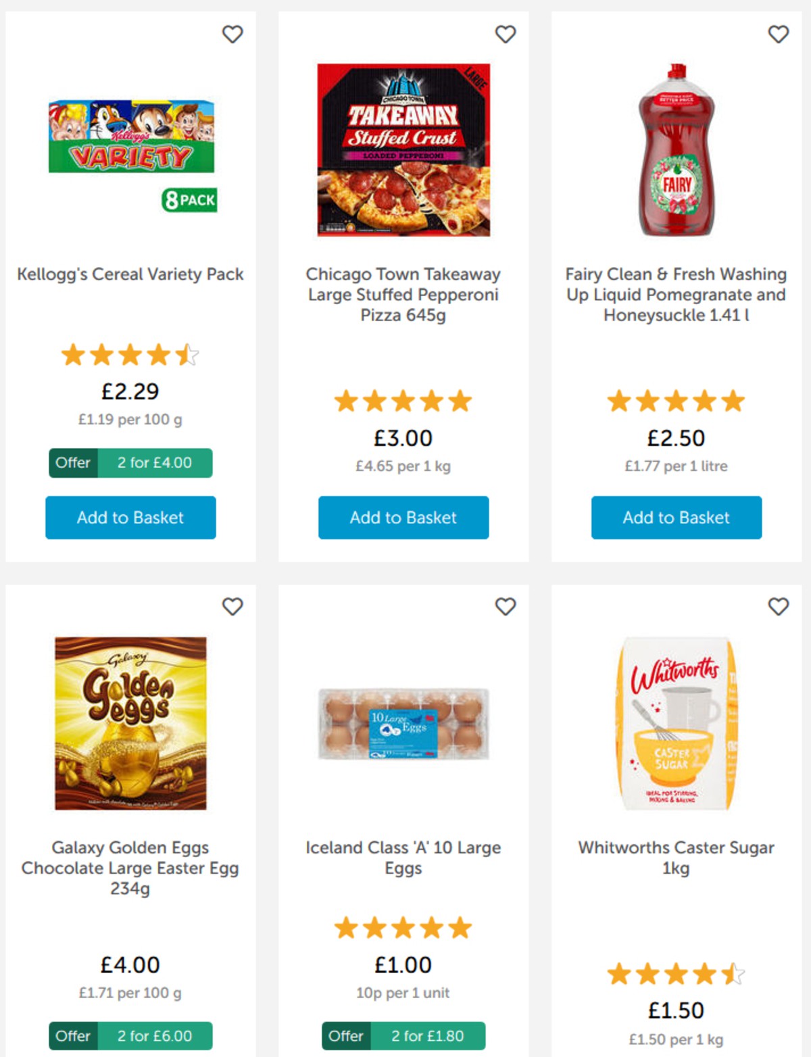Open the Galaxy Eggs '2 for £6.00' offer

coord(130,1035)
